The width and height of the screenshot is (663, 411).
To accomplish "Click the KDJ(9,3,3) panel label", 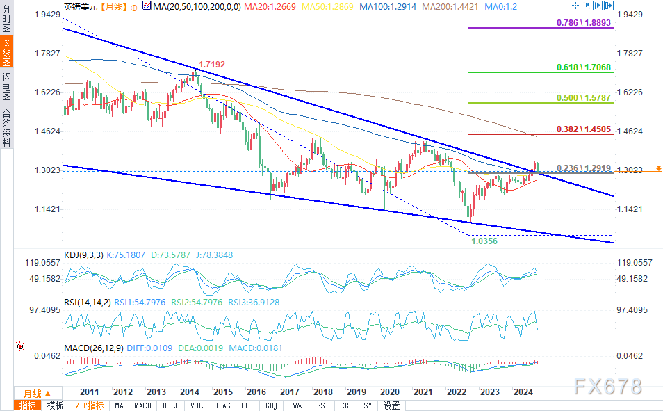I will click(x=83, y=255).
